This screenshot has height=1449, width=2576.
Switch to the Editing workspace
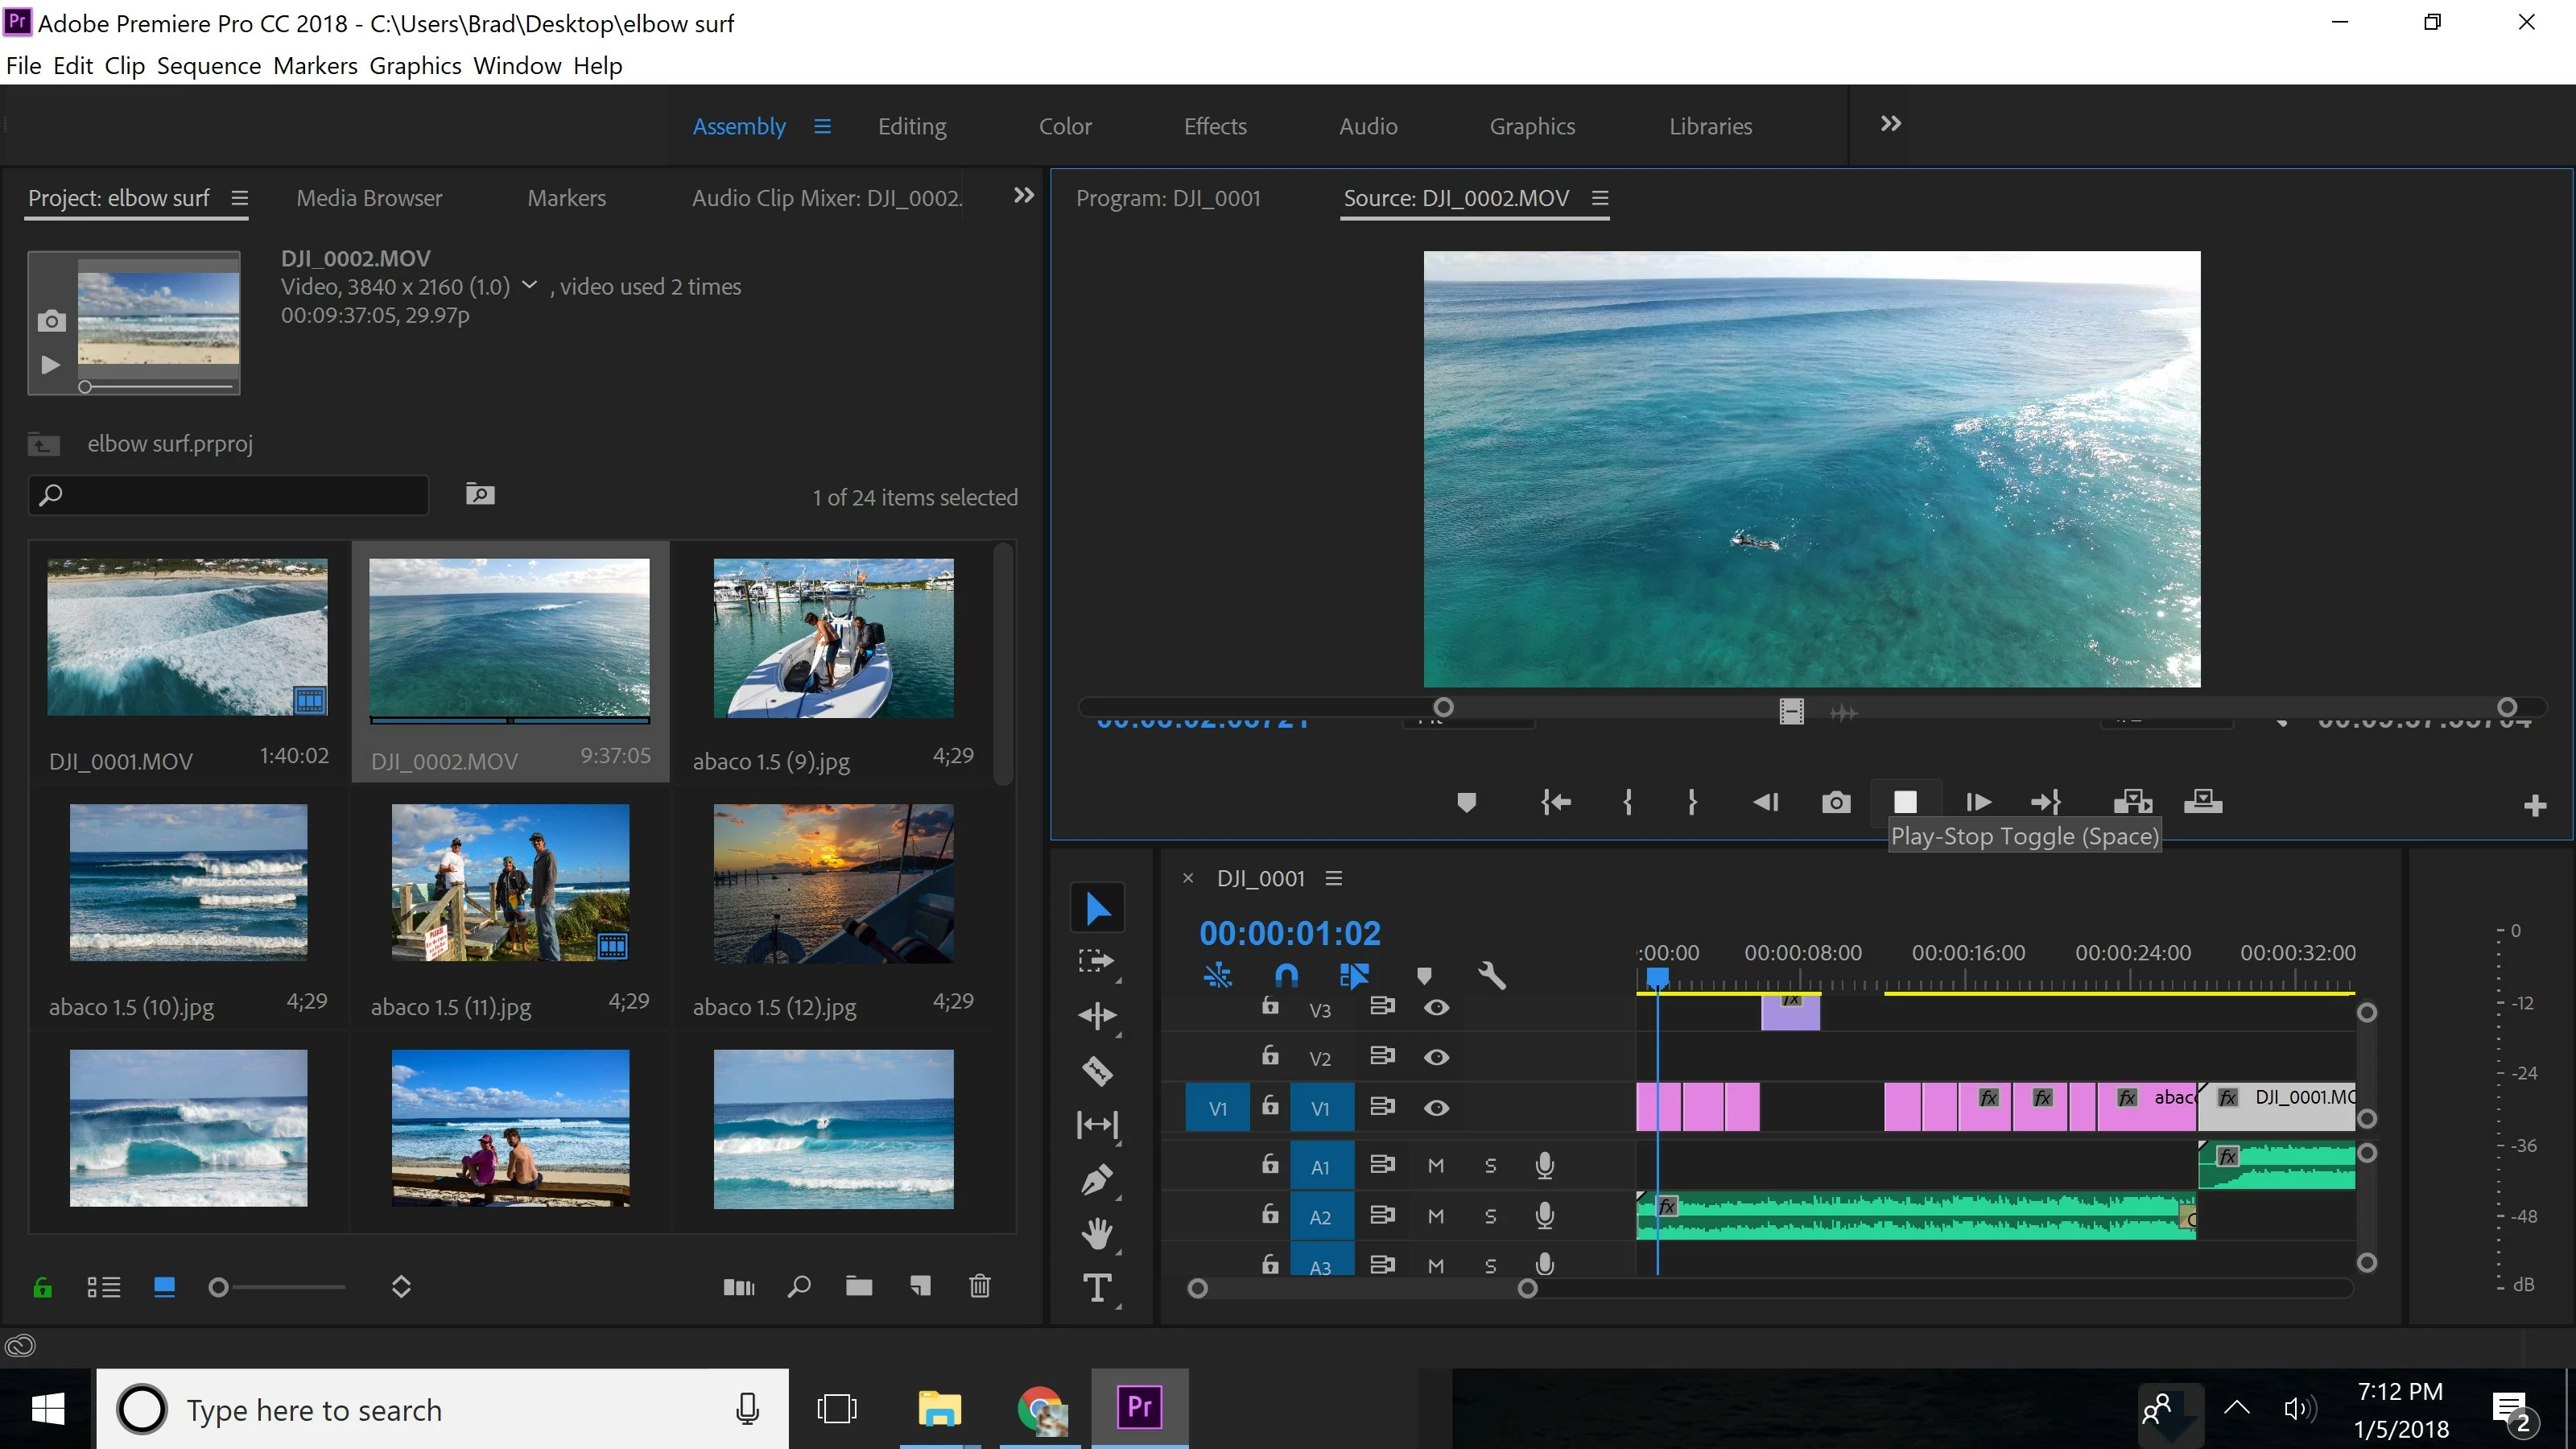[x=911, y=126]
